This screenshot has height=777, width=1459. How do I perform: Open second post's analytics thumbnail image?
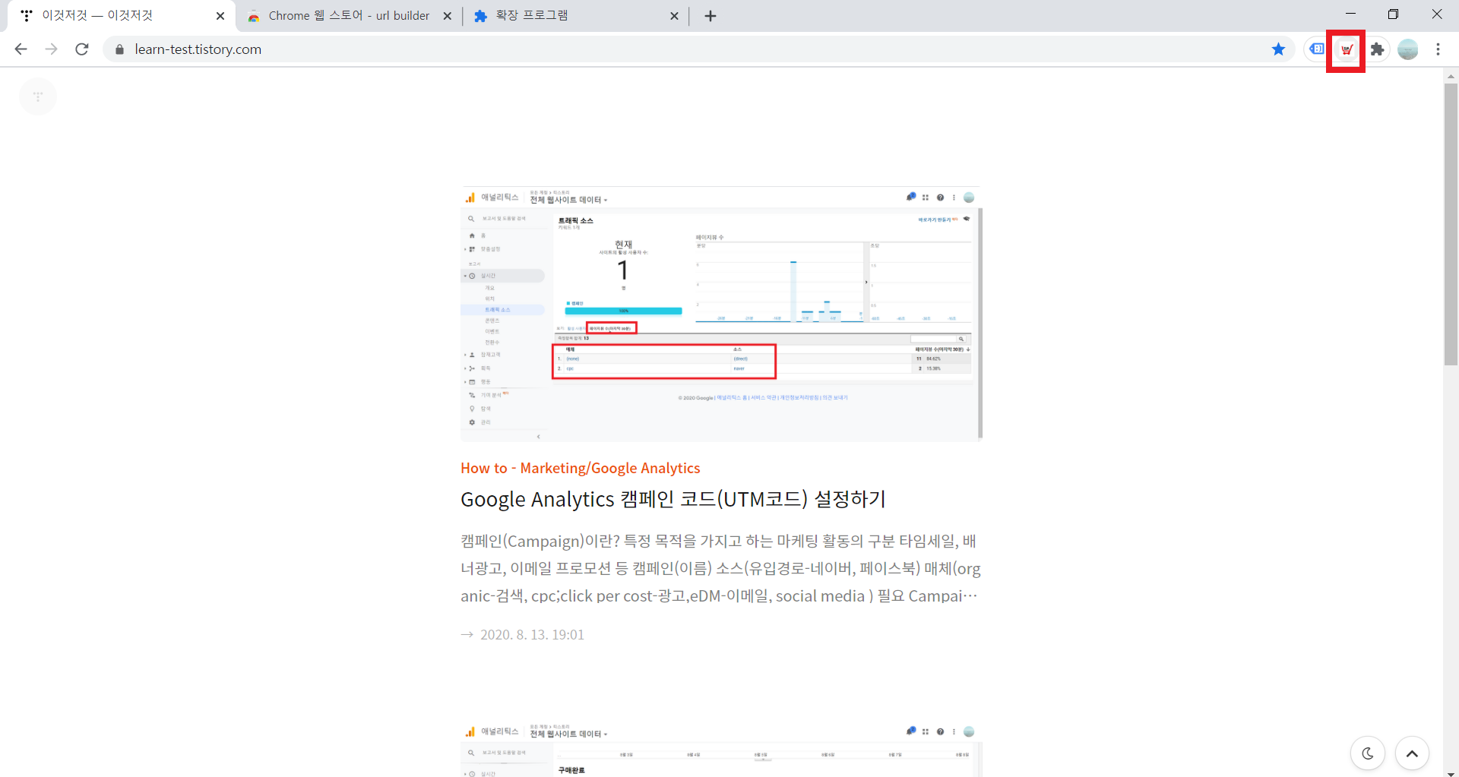(x=721, y=748)
